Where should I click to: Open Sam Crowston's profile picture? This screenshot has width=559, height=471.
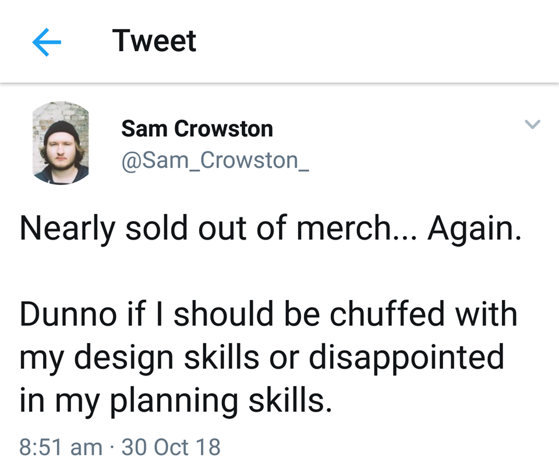pyautogui.click(x=61, y=143)
